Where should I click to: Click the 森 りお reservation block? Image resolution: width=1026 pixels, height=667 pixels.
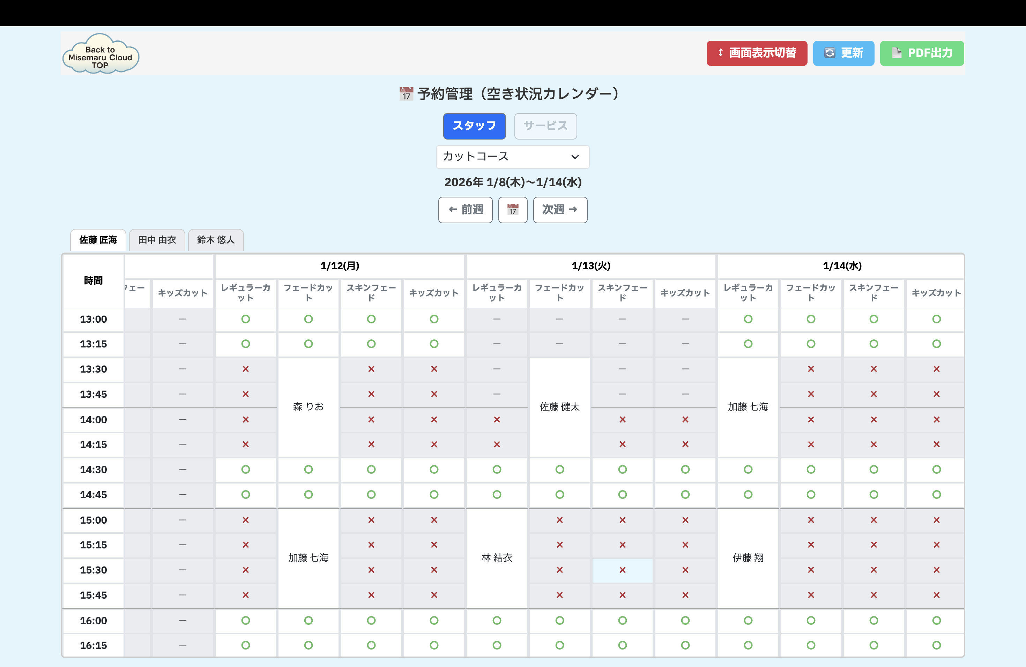[x=308, y=406]
